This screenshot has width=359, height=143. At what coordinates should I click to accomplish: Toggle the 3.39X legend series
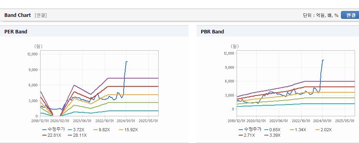pos(272,135)
